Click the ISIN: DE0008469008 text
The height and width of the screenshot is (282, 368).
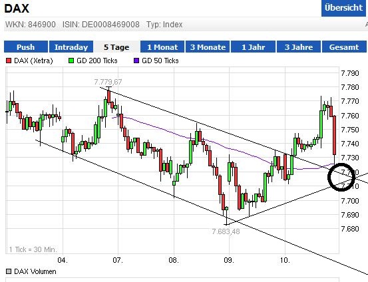coord(101,25)
